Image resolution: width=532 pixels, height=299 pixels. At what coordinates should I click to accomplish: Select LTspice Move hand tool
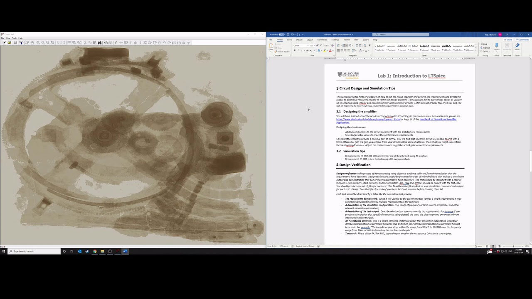155,43
